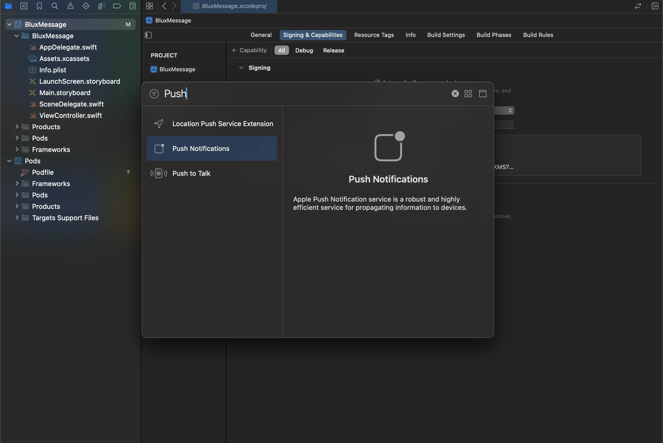The image size is (663, 443).
Task: Open the Build Phases tab
Action: [494, 35]
